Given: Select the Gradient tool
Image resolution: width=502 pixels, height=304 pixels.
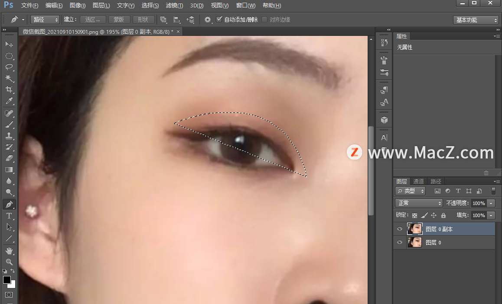Looking at the screenshot, I should point(9,170).
